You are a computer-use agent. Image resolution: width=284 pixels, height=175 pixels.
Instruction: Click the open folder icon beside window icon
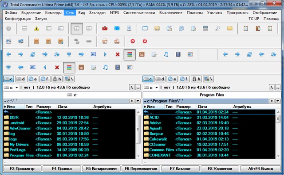coord(157,28)
